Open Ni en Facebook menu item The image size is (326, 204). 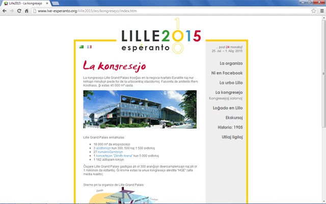pyautogui.click(x=227, y=73)
